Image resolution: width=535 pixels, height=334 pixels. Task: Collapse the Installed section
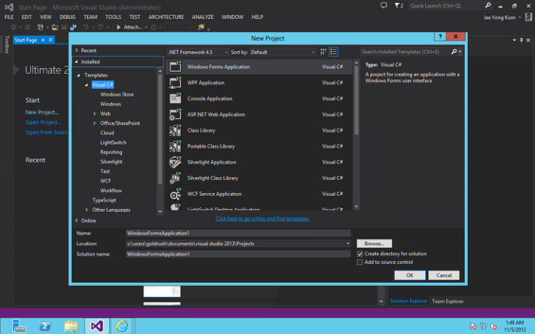77,62
